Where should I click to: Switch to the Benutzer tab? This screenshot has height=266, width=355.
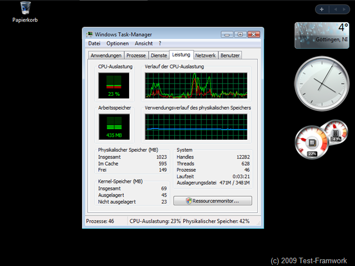tap(230, 55)
